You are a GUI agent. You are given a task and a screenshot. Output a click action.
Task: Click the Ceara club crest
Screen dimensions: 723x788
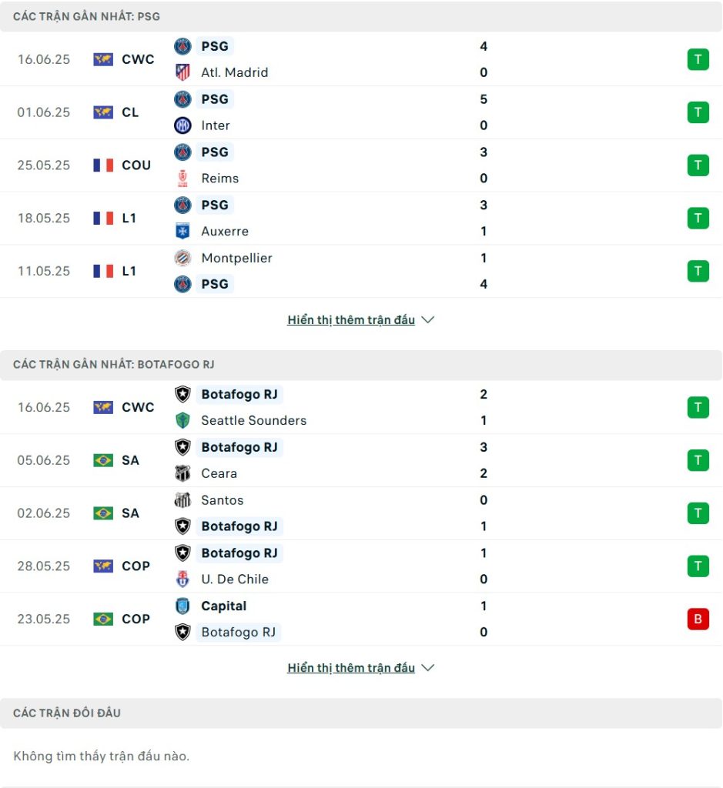tap(182, 473)
